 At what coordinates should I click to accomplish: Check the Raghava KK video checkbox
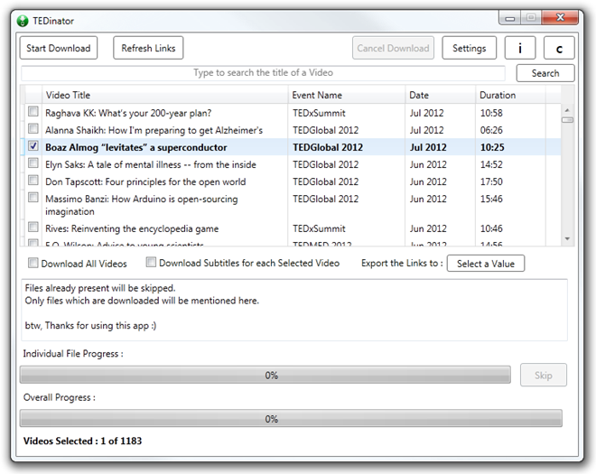click(33, 113)
